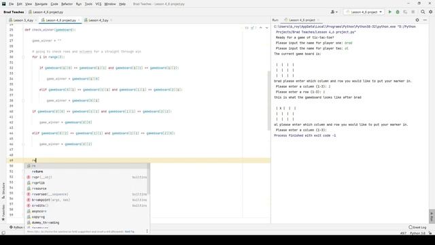Click the Next Tip link in completion popup

coord(129,231)
